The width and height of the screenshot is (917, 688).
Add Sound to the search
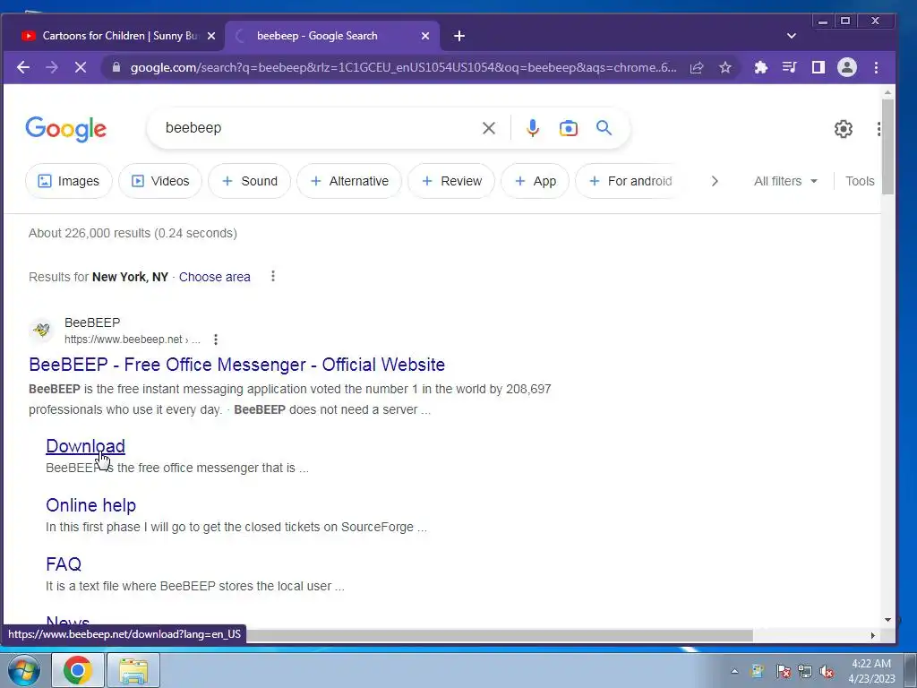click(250, 181)
